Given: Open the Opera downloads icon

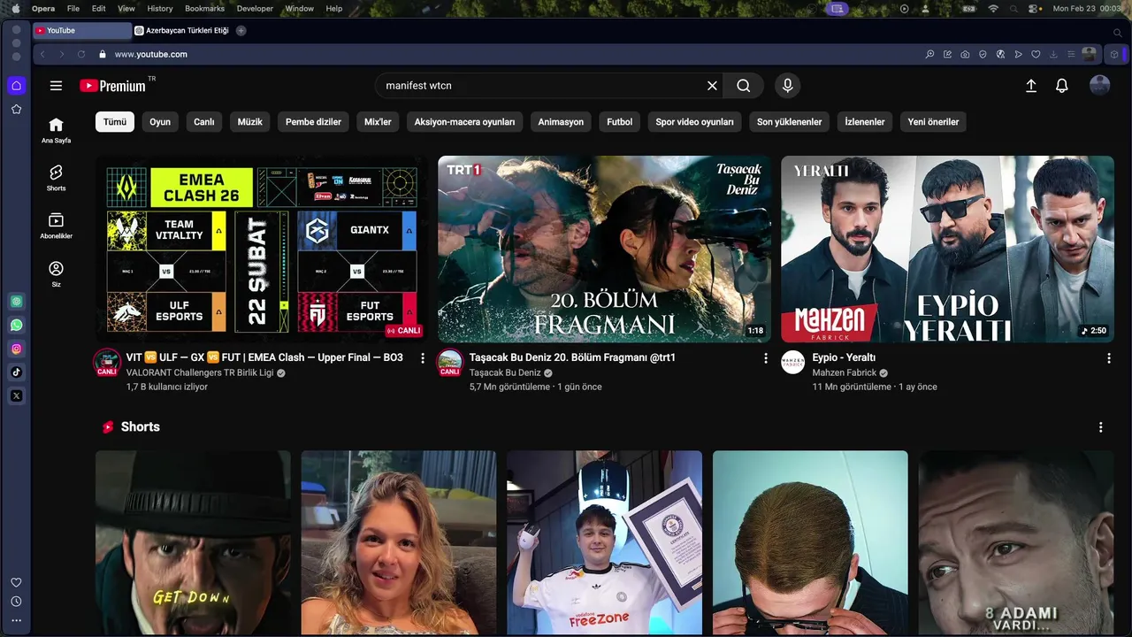Looking at the screenshot, I should 1053,54.
